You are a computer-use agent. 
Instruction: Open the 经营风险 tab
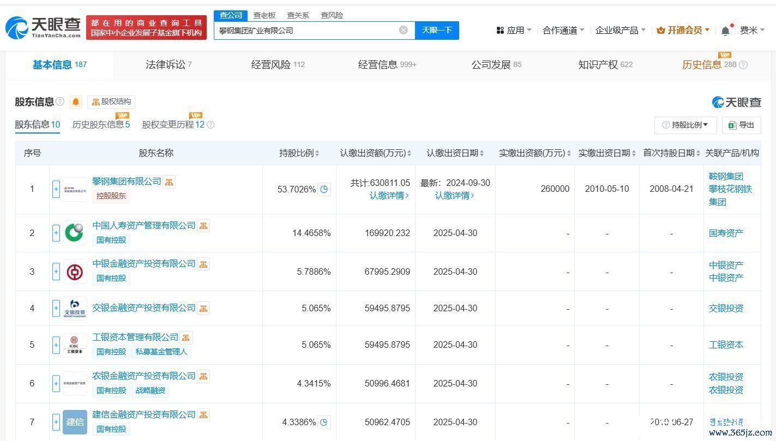[278, 65]
